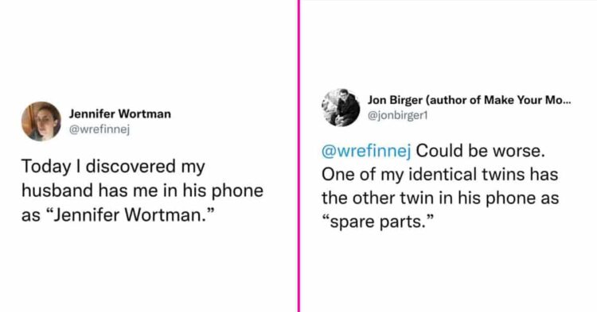Click the pink vertical divider between tweets
Image resolution: width=597 pixels, height=312 pixels.
pos(298,156)
